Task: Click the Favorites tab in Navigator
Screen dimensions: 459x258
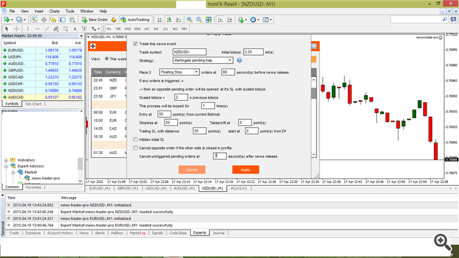Action: [x=33, y=187]
